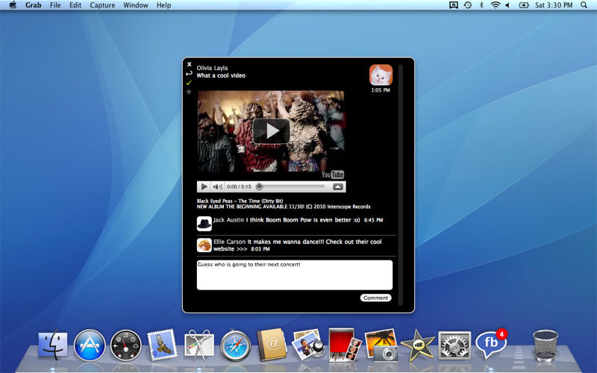The image size is (597, 373).
Task: Click the Ellie Carson name link
Action: (229, 242)
